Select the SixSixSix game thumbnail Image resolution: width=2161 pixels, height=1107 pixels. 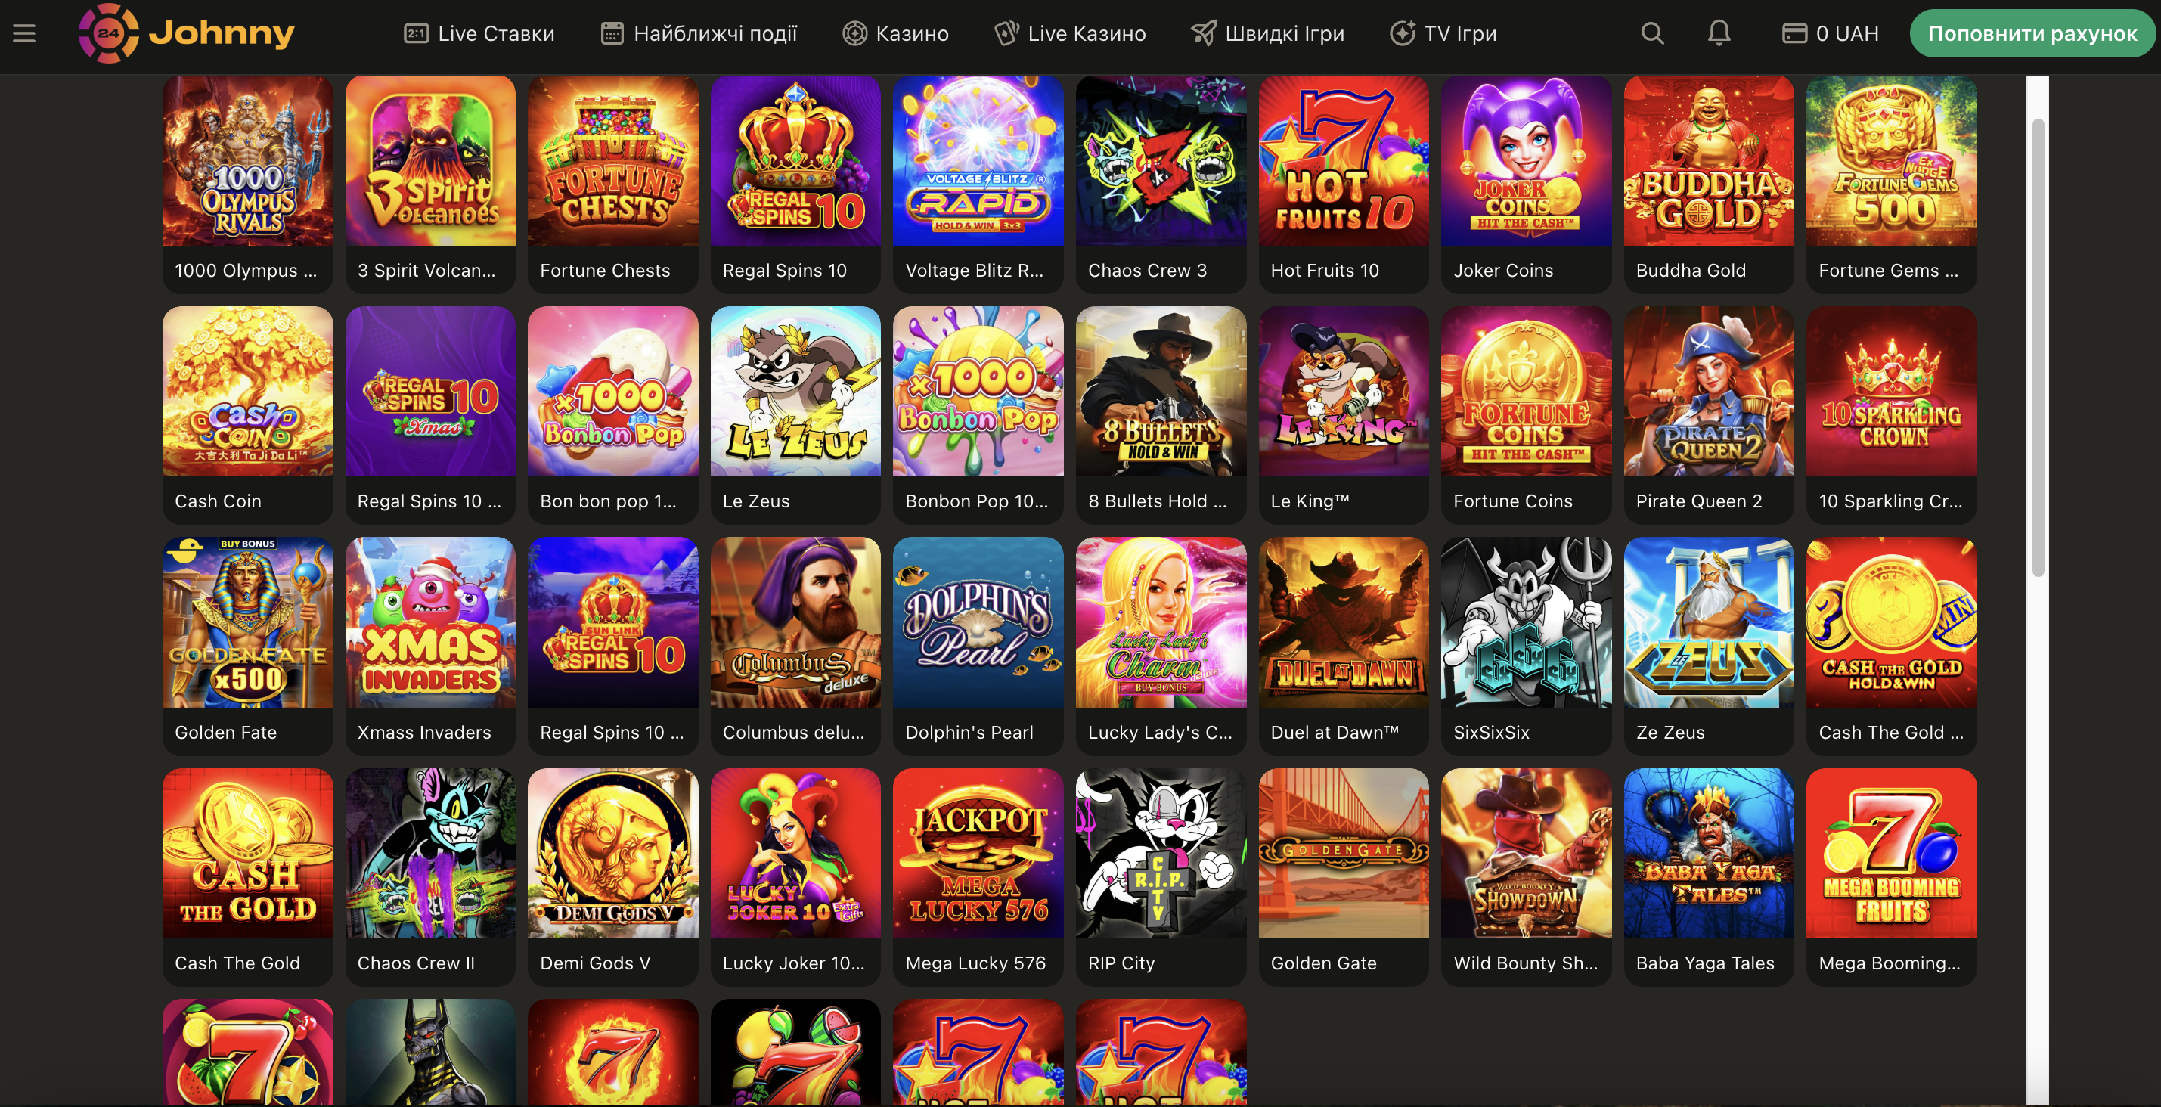pos(1526,622)
